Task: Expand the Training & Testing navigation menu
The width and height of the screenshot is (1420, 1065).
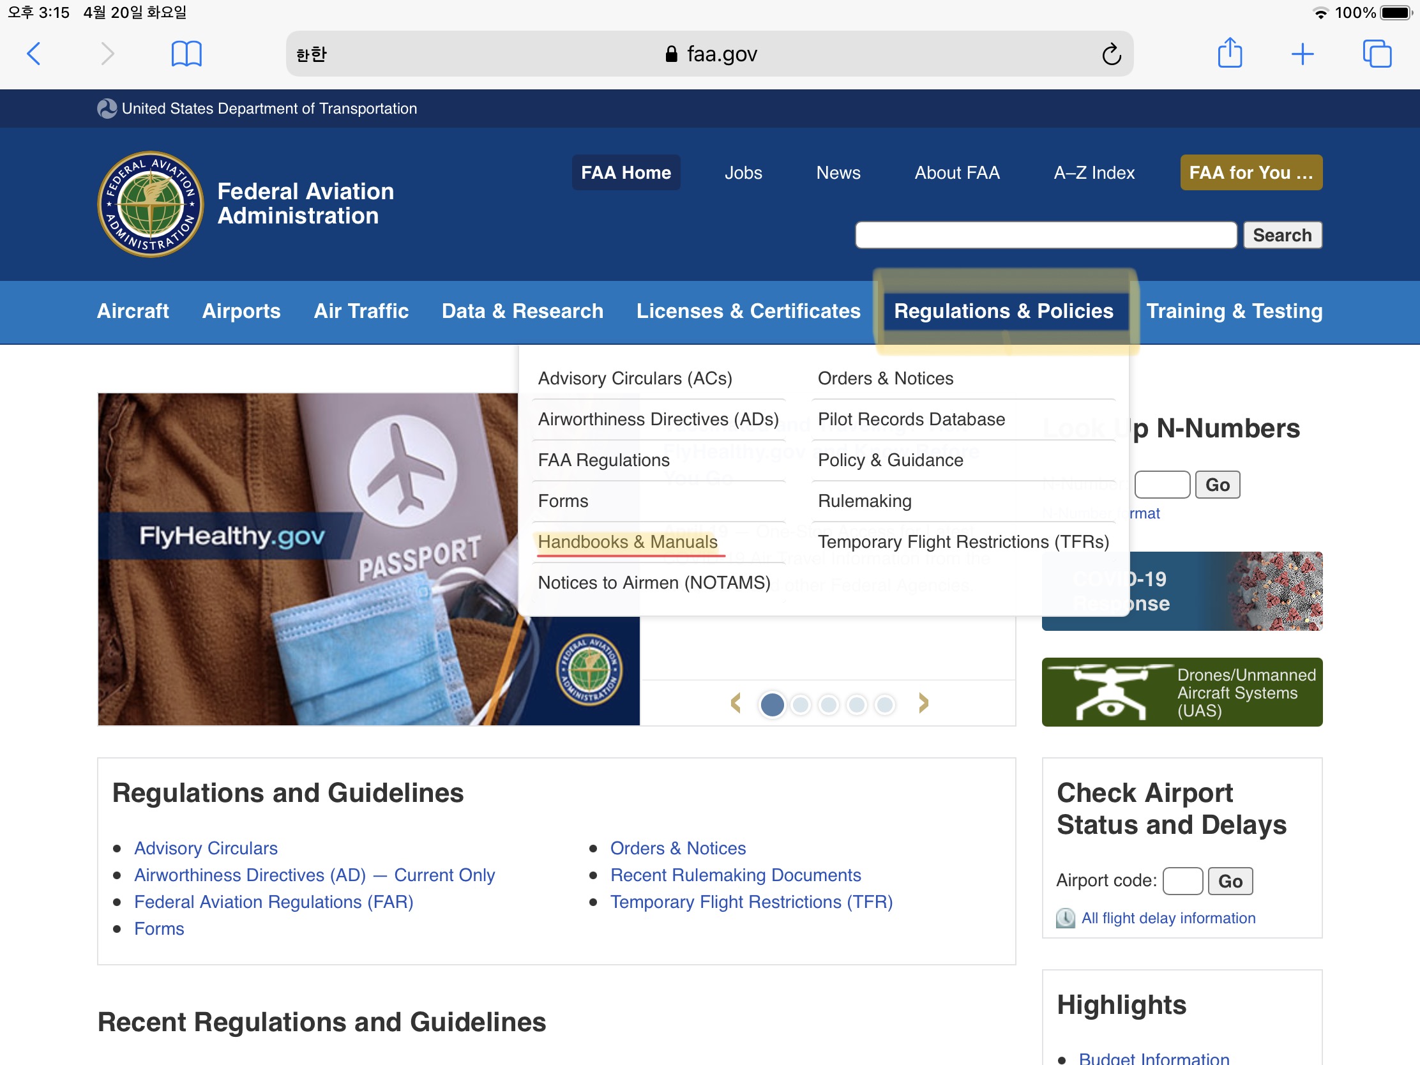Action: tap(1234, 312)
